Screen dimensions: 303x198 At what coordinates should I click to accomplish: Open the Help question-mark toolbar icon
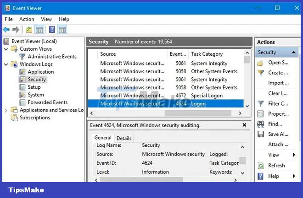[52, 30]
